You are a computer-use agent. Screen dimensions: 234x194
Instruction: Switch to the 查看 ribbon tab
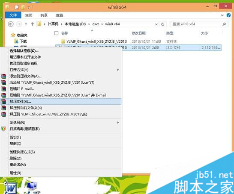coord(59,15)
